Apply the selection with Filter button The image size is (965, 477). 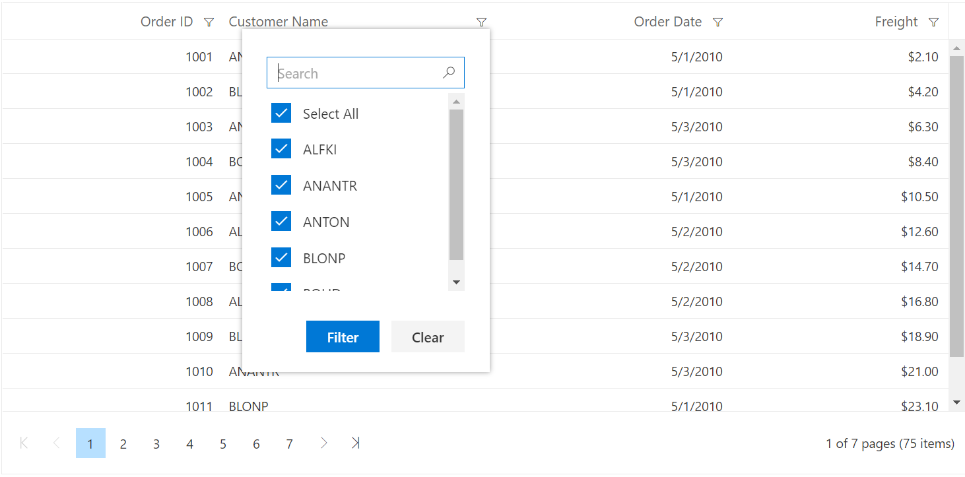tap(343, 337)
